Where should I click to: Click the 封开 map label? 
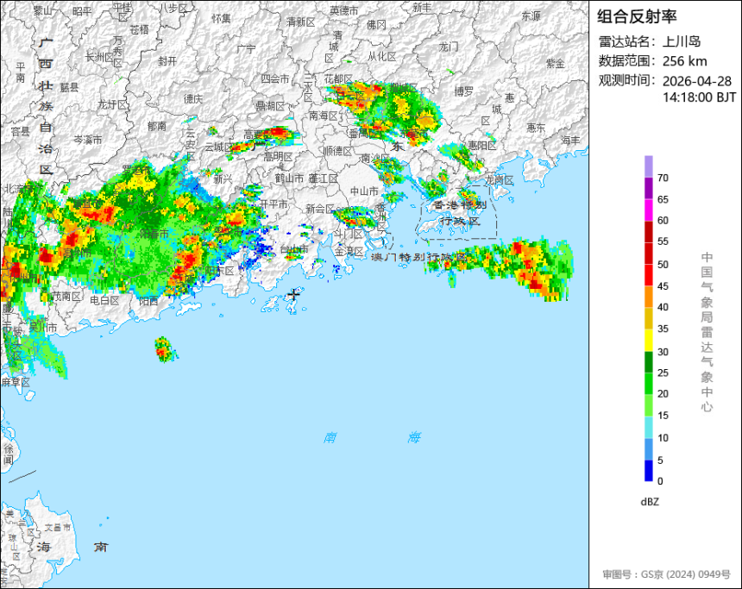coord(167,61)
